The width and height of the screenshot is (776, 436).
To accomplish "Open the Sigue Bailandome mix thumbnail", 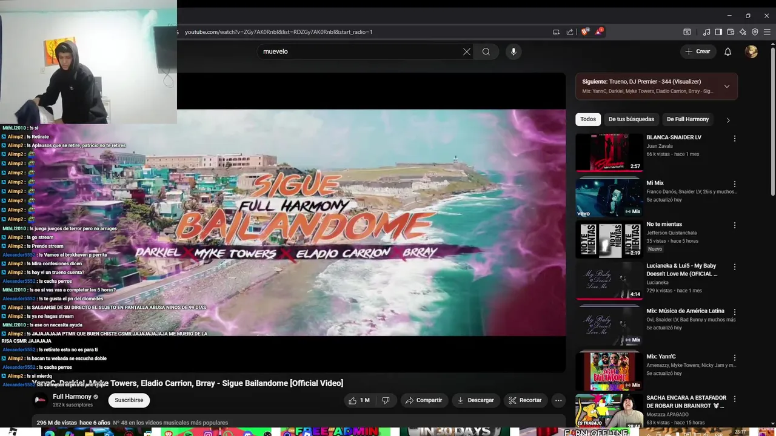I will pos(609,371).
